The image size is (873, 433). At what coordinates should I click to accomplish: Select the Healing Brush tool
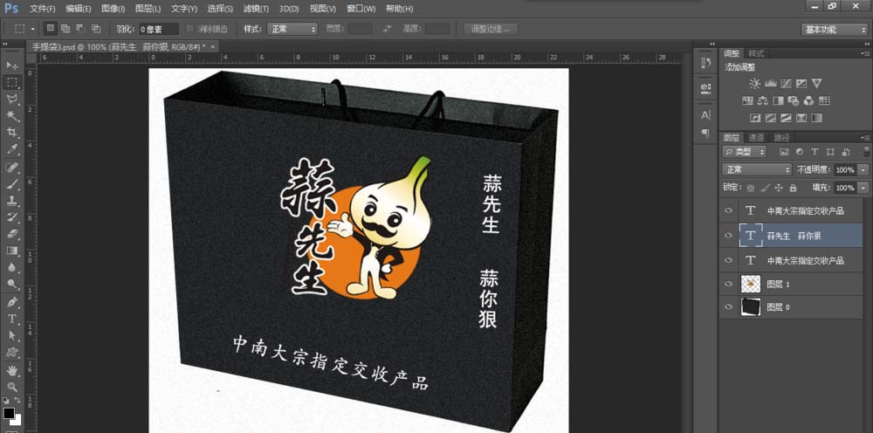tap(11, 167)
